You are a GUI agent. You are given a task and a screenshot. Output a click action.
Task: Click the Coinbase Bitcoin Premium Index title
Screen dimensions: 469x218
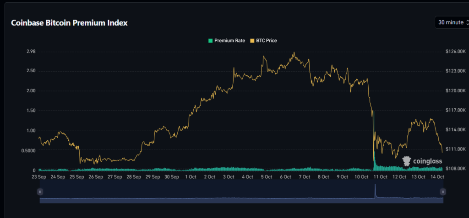point(69,23)
